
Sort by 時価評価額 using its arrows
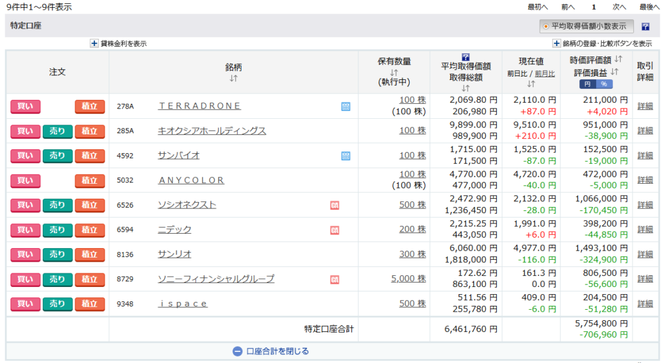[x=618, y=59]
